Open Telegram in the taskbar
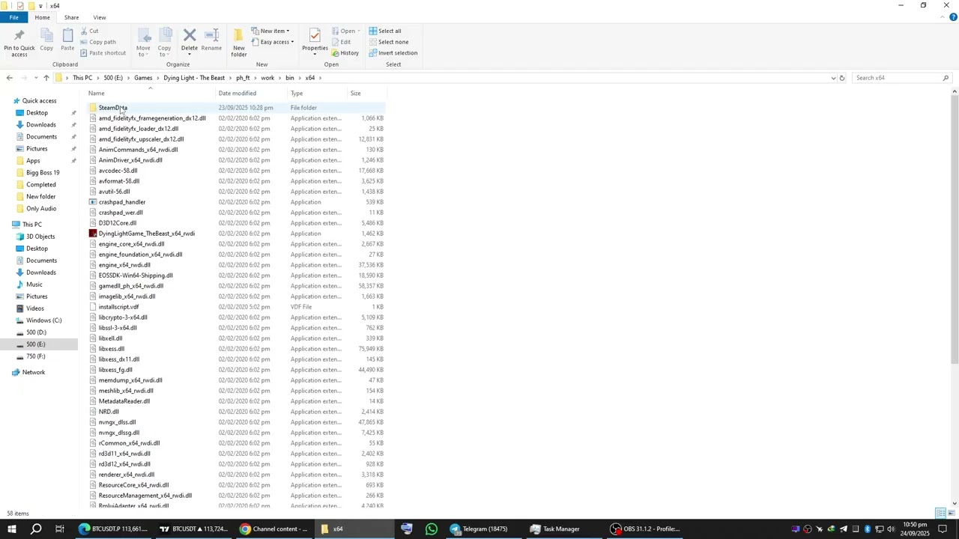959x539 pixels. tap(479, 529)
